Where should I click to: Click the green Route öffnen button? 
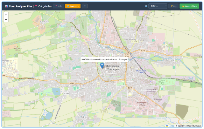[x=189, y=6]
